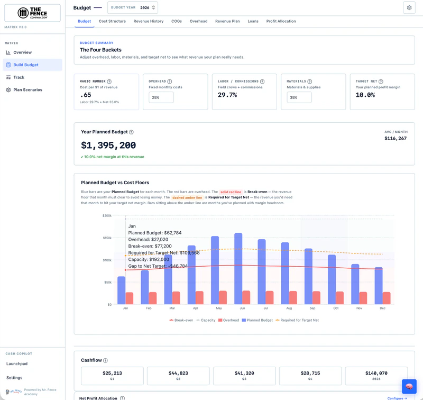Go to Overview in the sidebar
Image resolution: width=423 pixels, height=400 pixels.
[x=32, y=52]
